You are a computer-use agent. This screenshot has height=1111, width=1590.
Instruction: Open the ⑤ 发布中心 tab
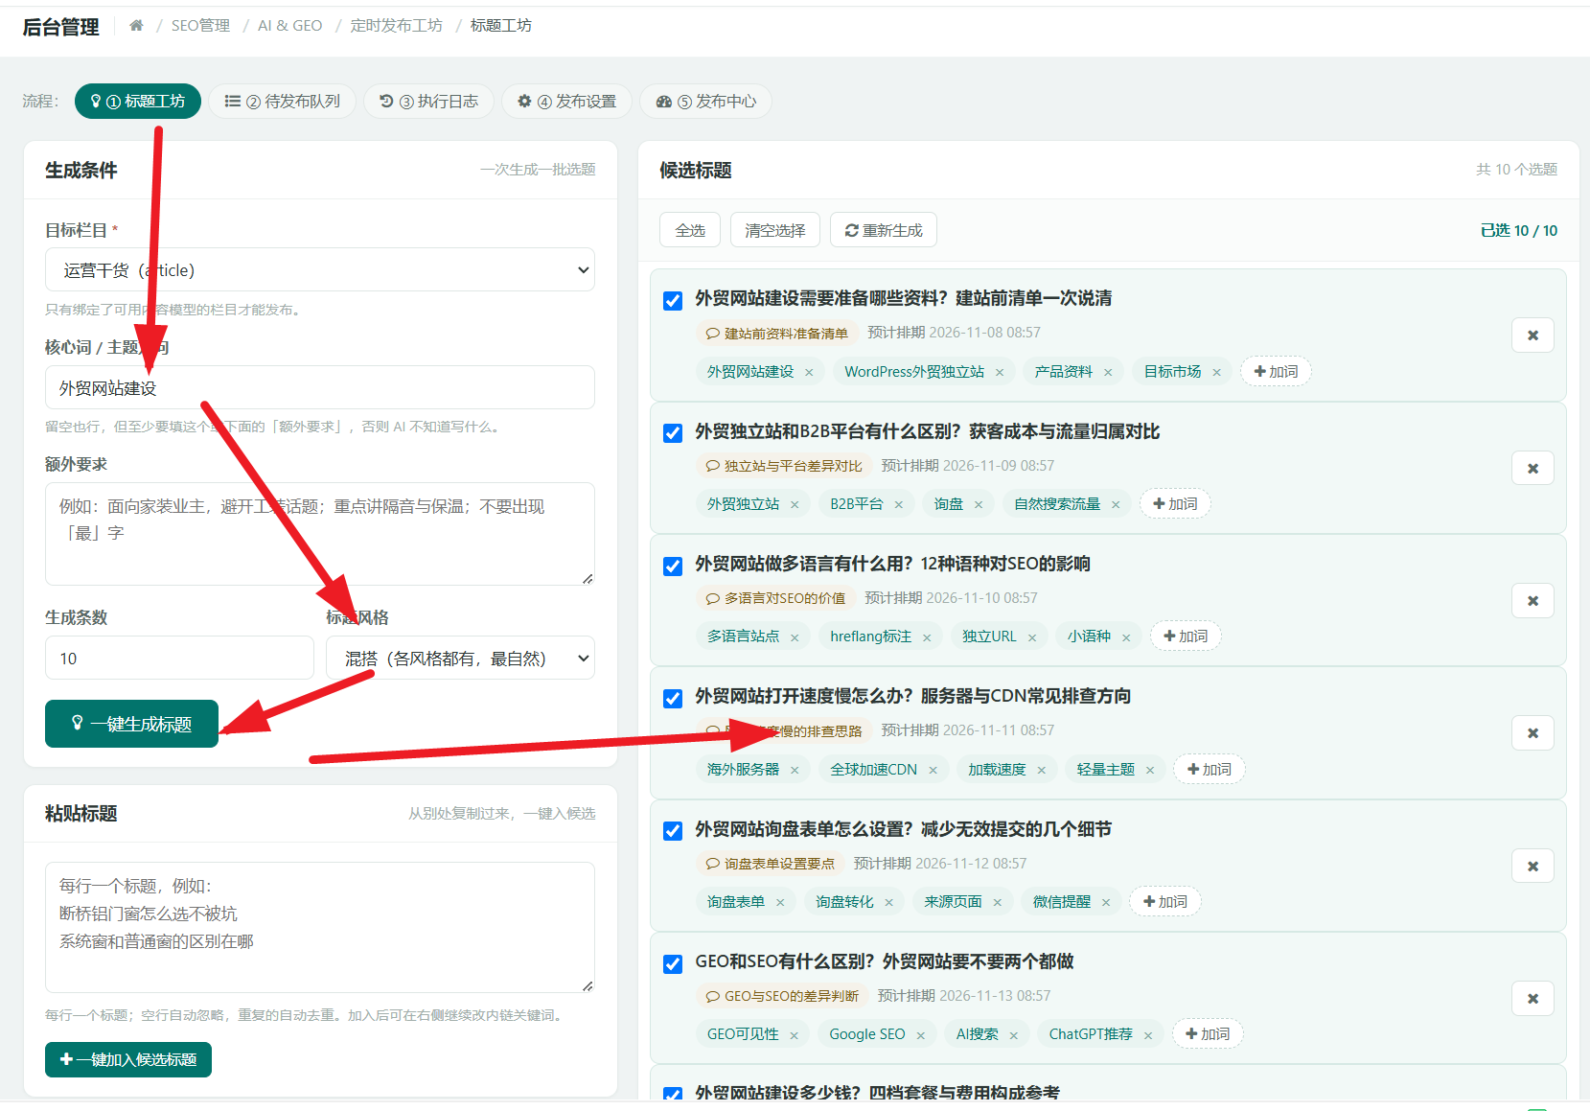pyautogui.click(x=706, y=102)
